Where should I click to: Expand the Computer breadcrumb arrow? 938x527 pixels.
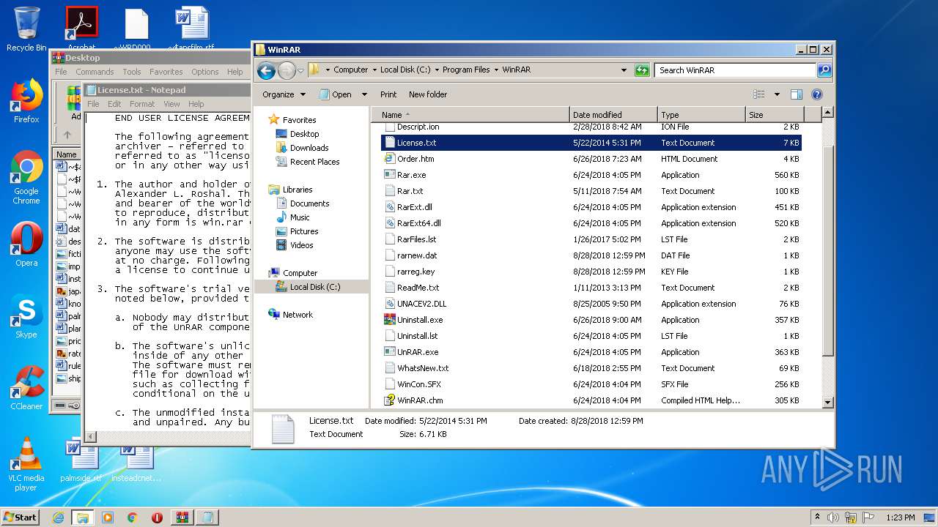tap(374, 70)
